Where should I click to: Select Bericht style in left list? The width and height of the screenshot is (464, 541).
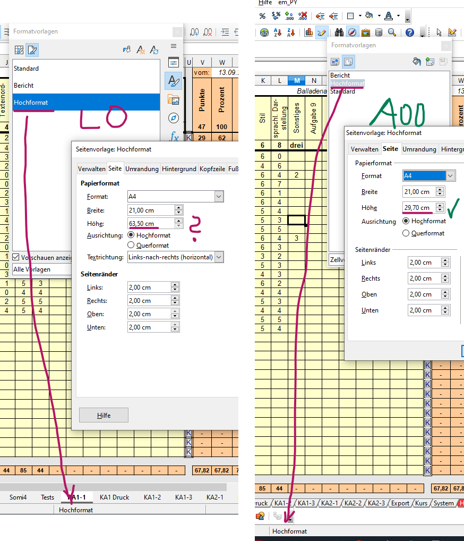tap(24, 85)
